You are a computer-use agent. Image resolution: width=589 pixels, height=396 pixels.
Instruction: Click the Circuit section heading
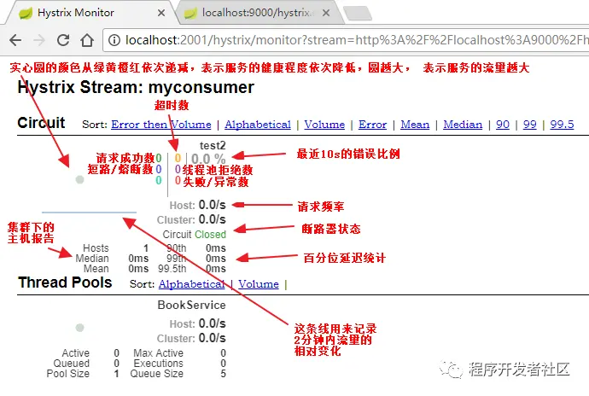pyautogui.click(x=41, y=123)
